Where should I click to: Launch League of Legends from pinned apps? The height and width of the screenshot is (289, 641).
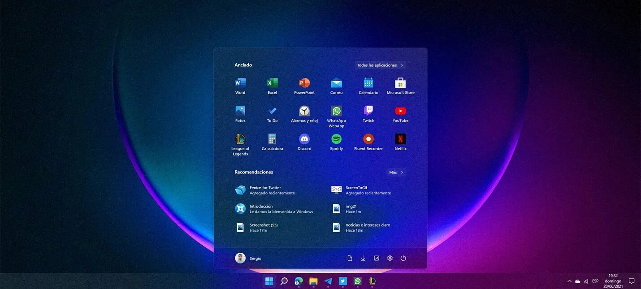point(240,144)
